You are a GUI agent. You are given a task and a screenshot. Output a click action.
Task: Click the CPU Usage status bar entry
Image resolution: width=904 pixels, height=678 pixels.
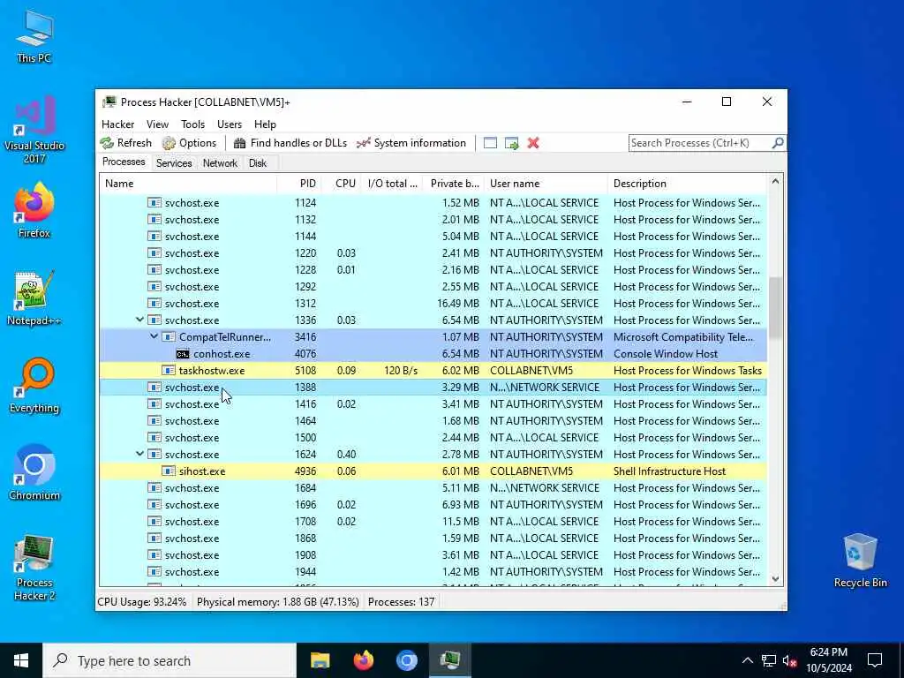click(x=142, y=602)
